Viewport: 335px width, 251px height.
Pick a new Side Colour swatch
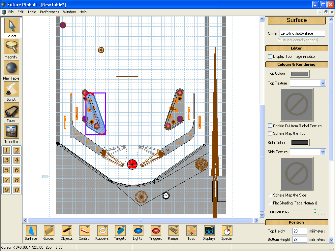click(x=299, y=143)
